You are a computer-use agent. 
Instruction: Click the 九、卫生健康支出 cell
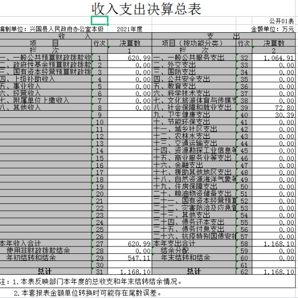click(194, 115)
